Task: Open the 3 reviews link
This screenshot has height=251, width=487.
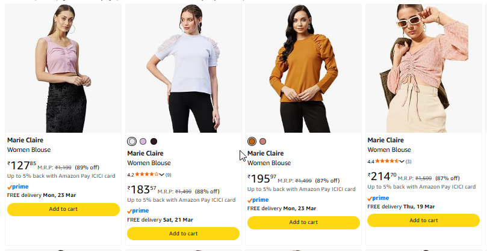Action: pyautogui.click(x=409, y=162)
